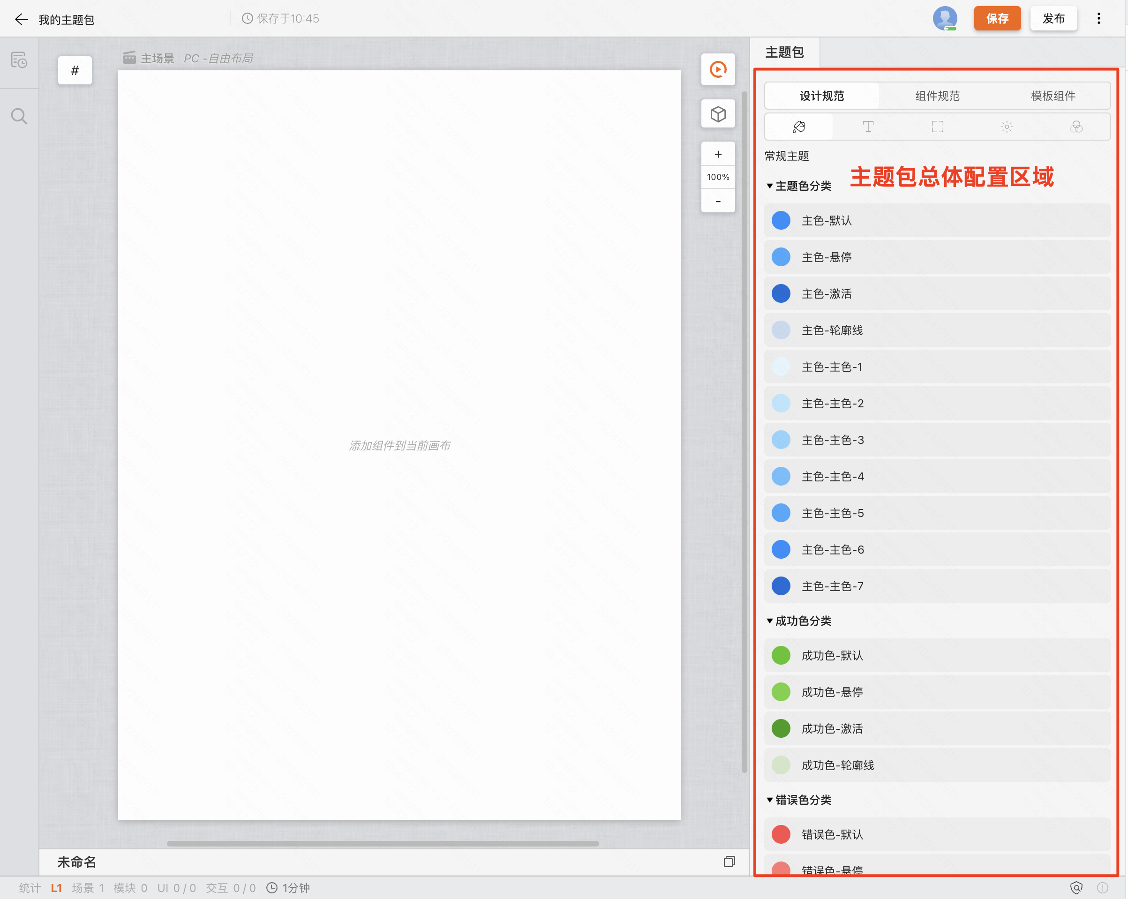Click the L1 level indicator
1128x899 pixels.
(x=57, y=887)
